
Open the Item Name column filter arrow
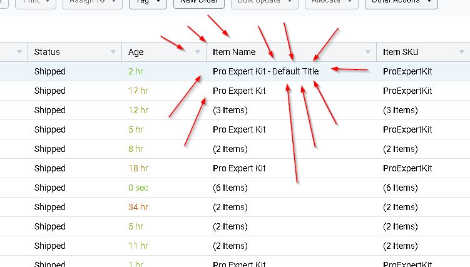click(x=368, y=52)
